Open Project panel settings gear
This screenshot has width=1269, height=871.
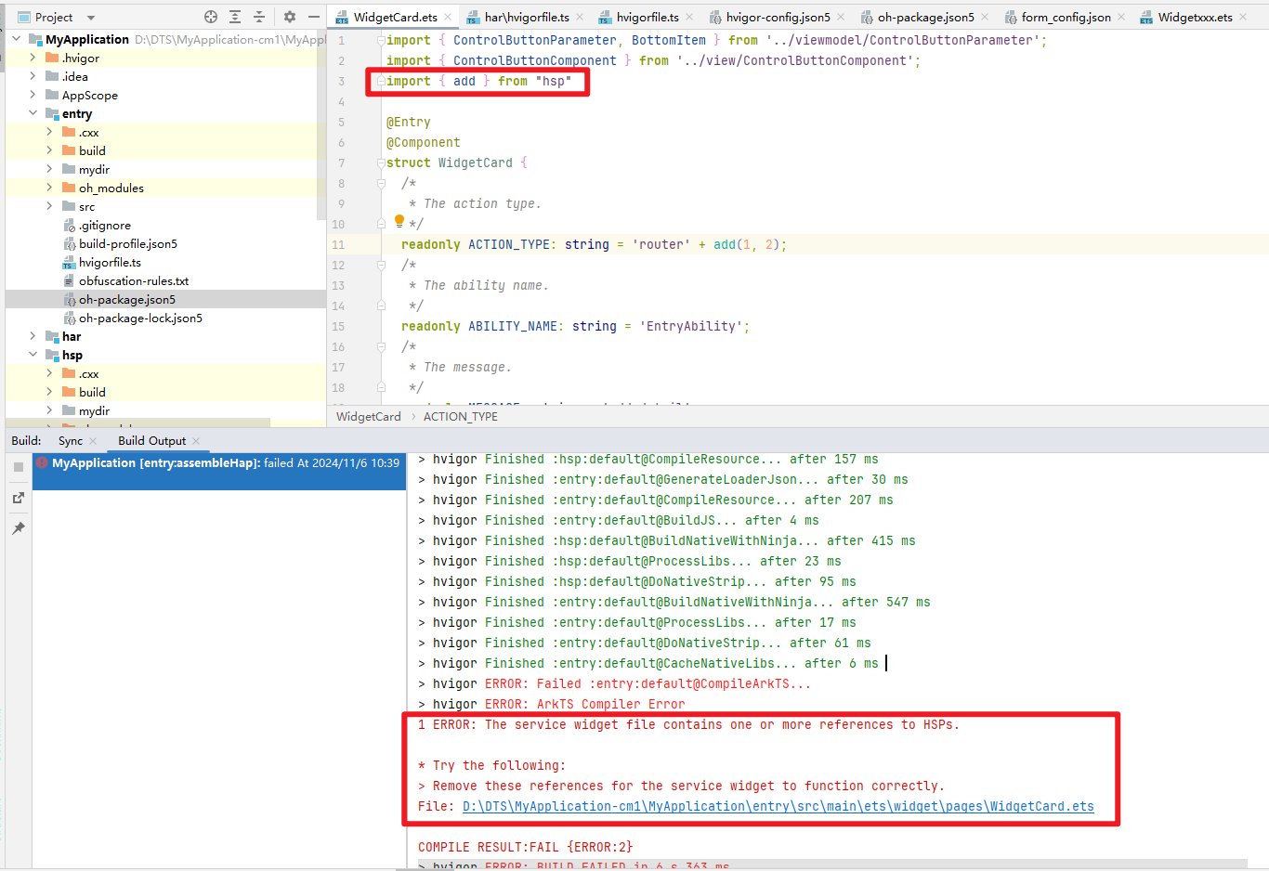pyautogui.click(x=290, y=17)
